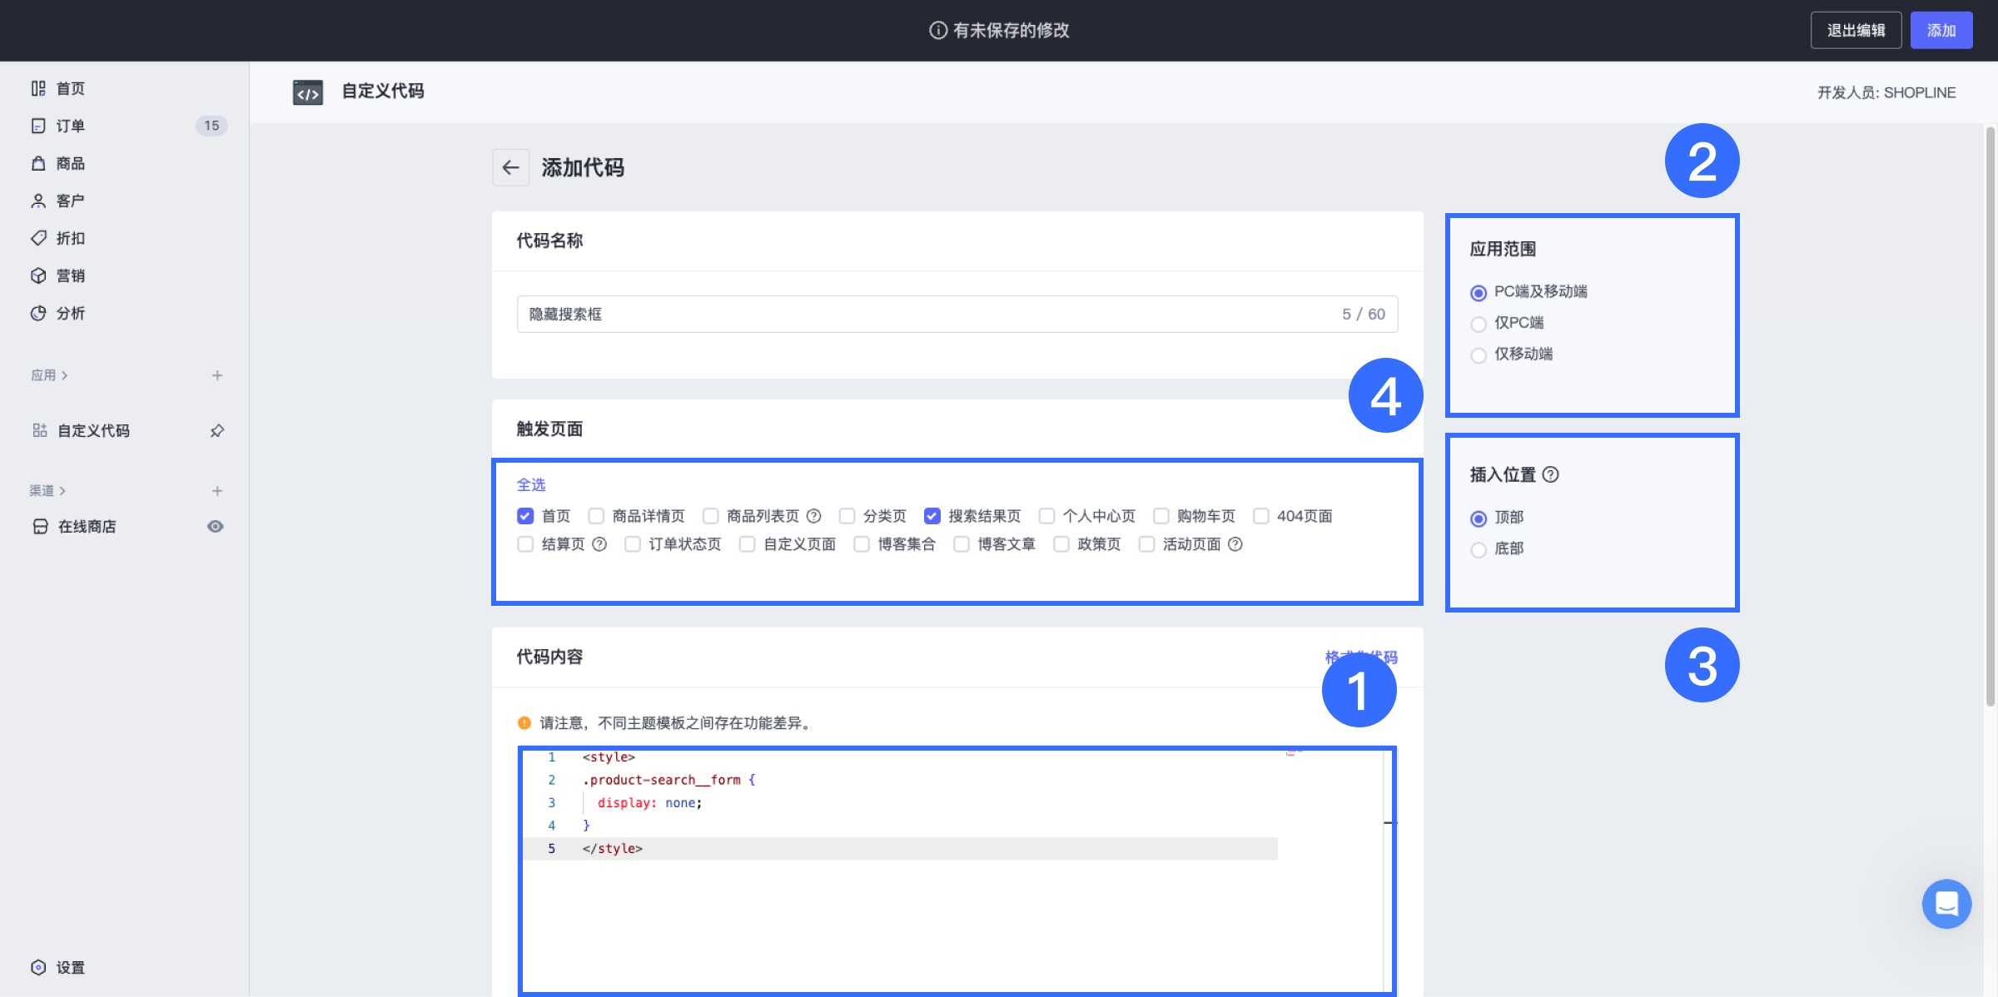Click the 格式化代码 link
The width and height of the screenshot is (1998, 997).
click(1360, 657)
